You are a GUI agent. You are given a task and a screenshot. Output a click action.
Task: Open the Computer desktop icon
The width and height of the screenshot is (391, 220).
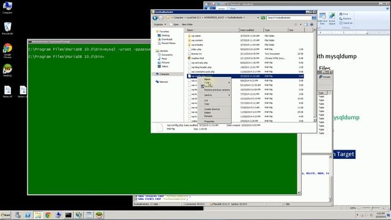point(7,7)
